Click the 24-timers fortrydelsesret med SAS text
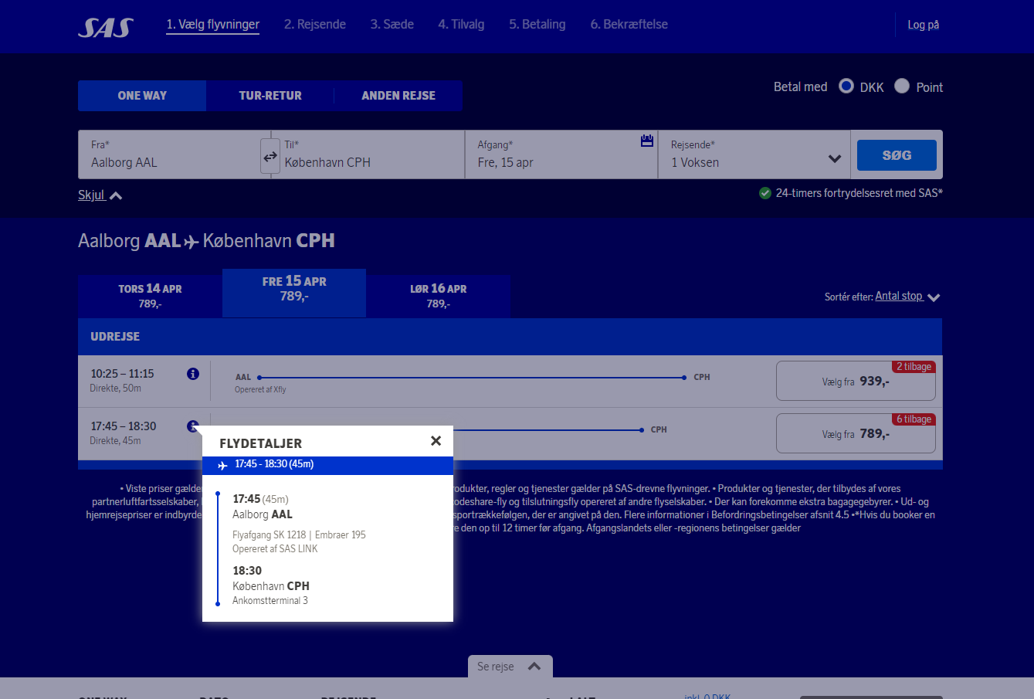This screenshot has width=1034, height=699. pyautogui.click(x=859, y=193)
